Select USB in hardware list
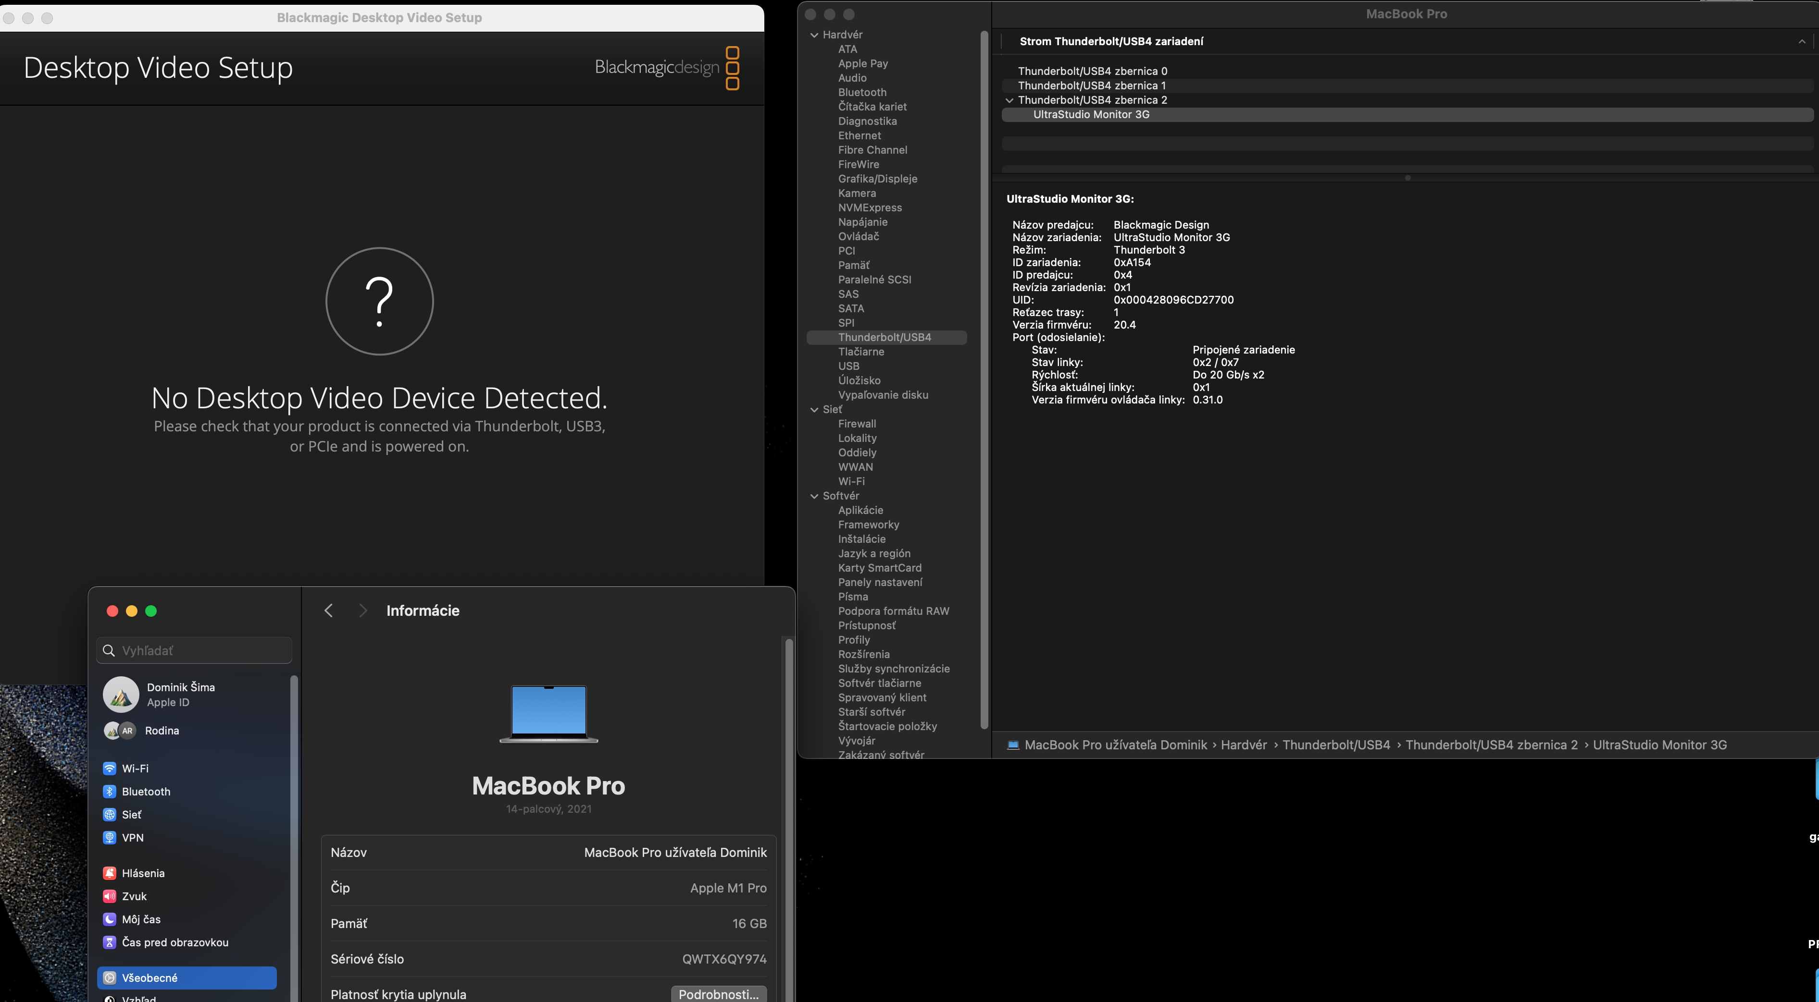The image size is (1819, 1002). 848,366
